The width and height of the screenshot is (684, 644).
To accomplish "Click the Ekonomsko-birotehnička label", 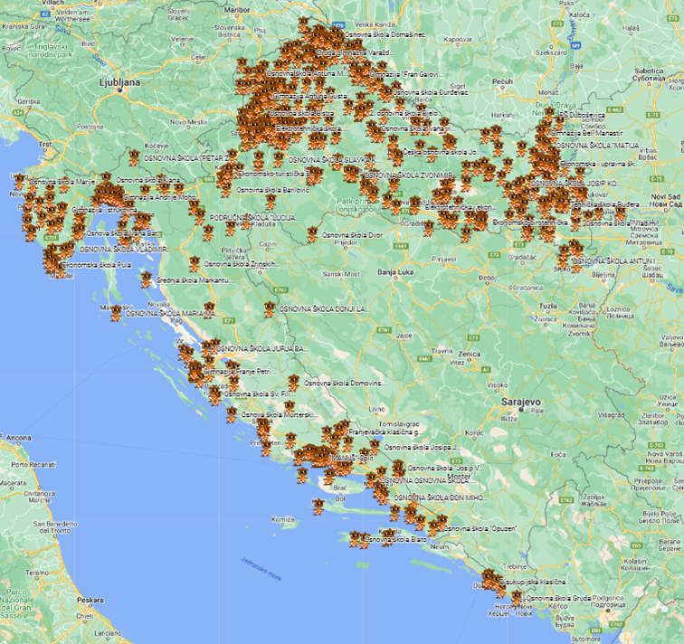I will point(530,223).
